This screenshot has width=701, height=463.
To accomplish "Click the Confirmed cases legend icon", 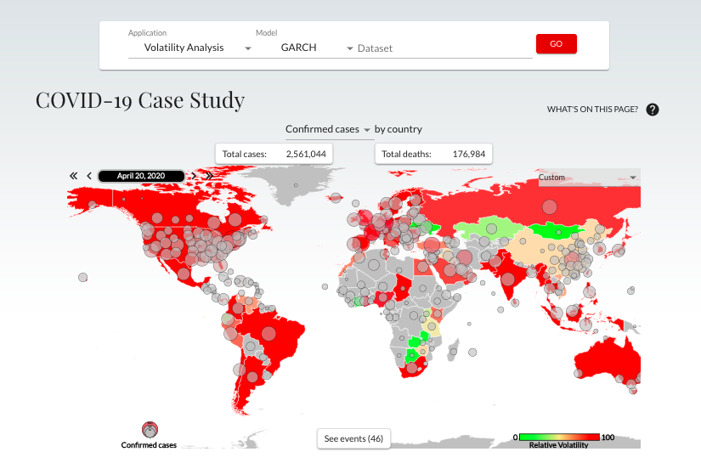I will [150, 430].
